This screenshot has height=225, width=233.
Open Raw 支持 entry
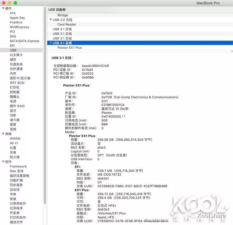pyautogui.click(x=17, y=171)
